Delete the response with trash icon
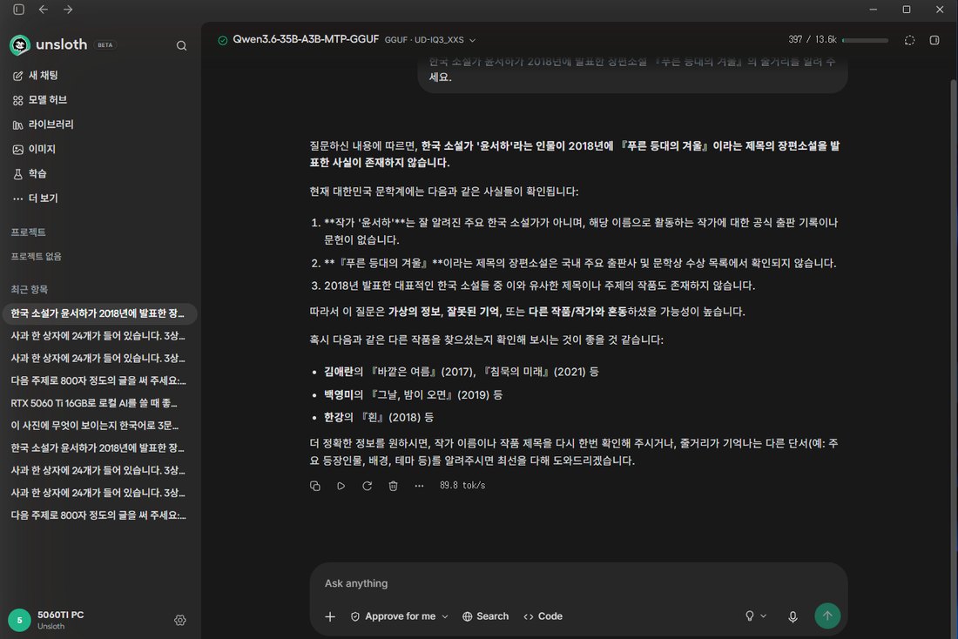 393,486
